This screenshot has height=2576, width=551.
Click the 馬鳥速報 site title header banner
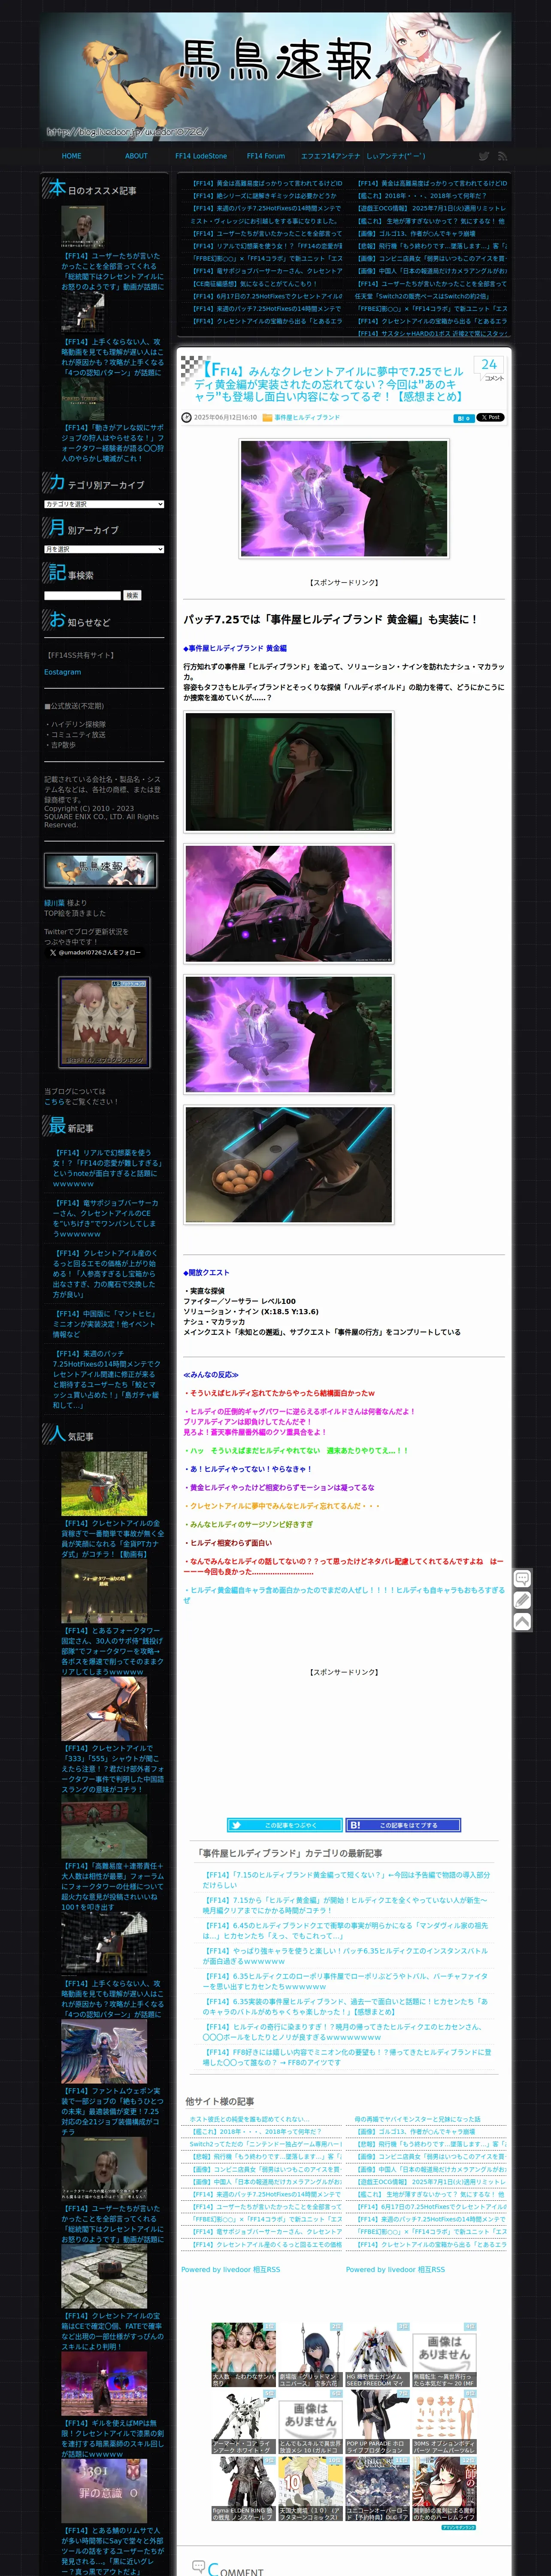click(275, 76)
